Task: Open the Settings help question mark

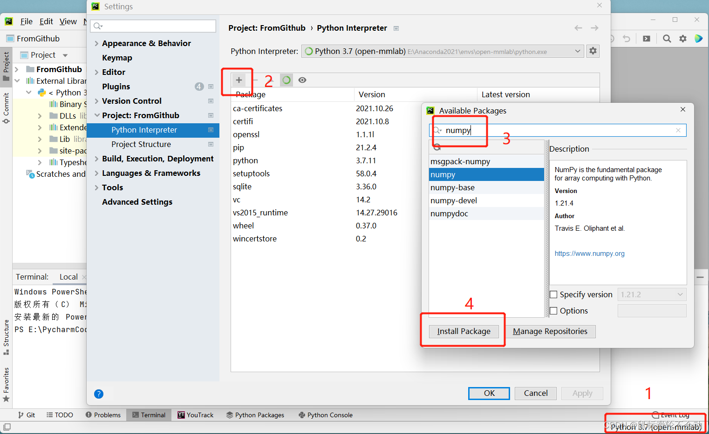Action: click(x=99, y=394)
